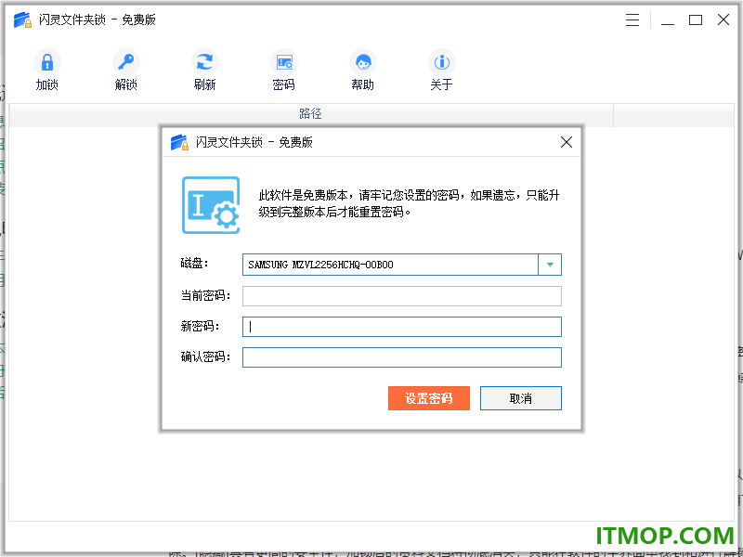Screen dimensions: 743x557
Task: Click the 新密码: label text
Action: click(200, 327)
